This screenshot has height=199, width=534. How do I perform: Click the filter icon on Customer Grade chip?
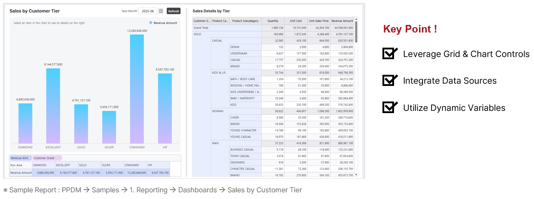point(57,158)
